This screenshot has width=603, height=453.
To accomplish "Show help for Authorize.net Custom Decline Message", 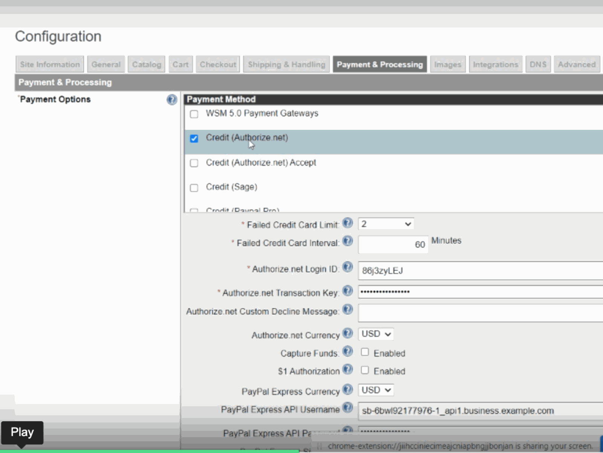I will pos(347,309).
